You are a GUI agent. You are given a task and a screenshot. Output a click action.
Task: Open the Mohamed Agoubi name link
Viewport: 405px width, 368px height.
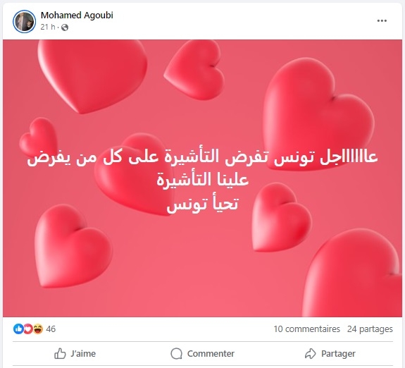[77, 16]
